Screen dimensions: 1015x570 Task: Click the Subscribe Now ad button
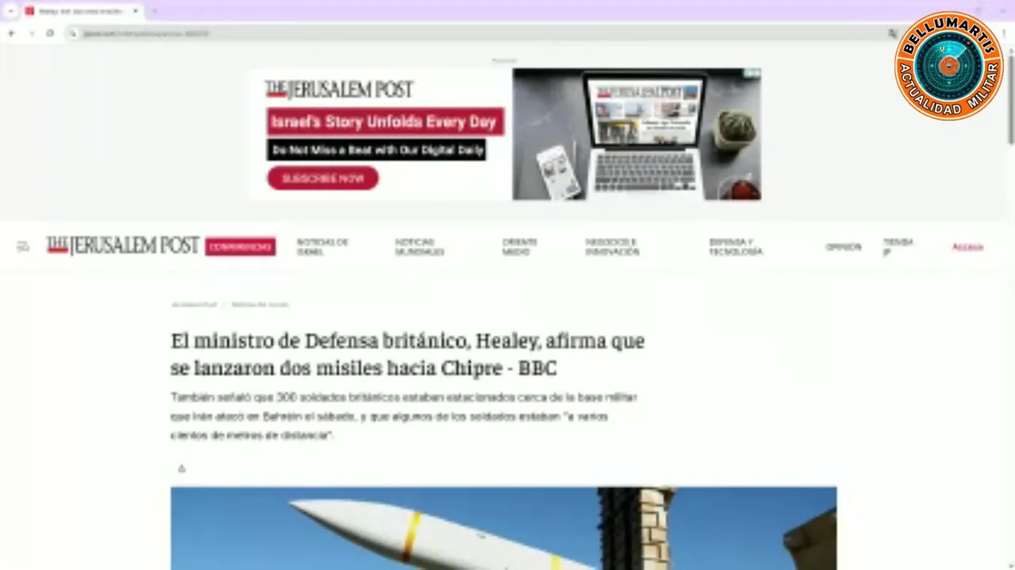(x=323, y=178)
